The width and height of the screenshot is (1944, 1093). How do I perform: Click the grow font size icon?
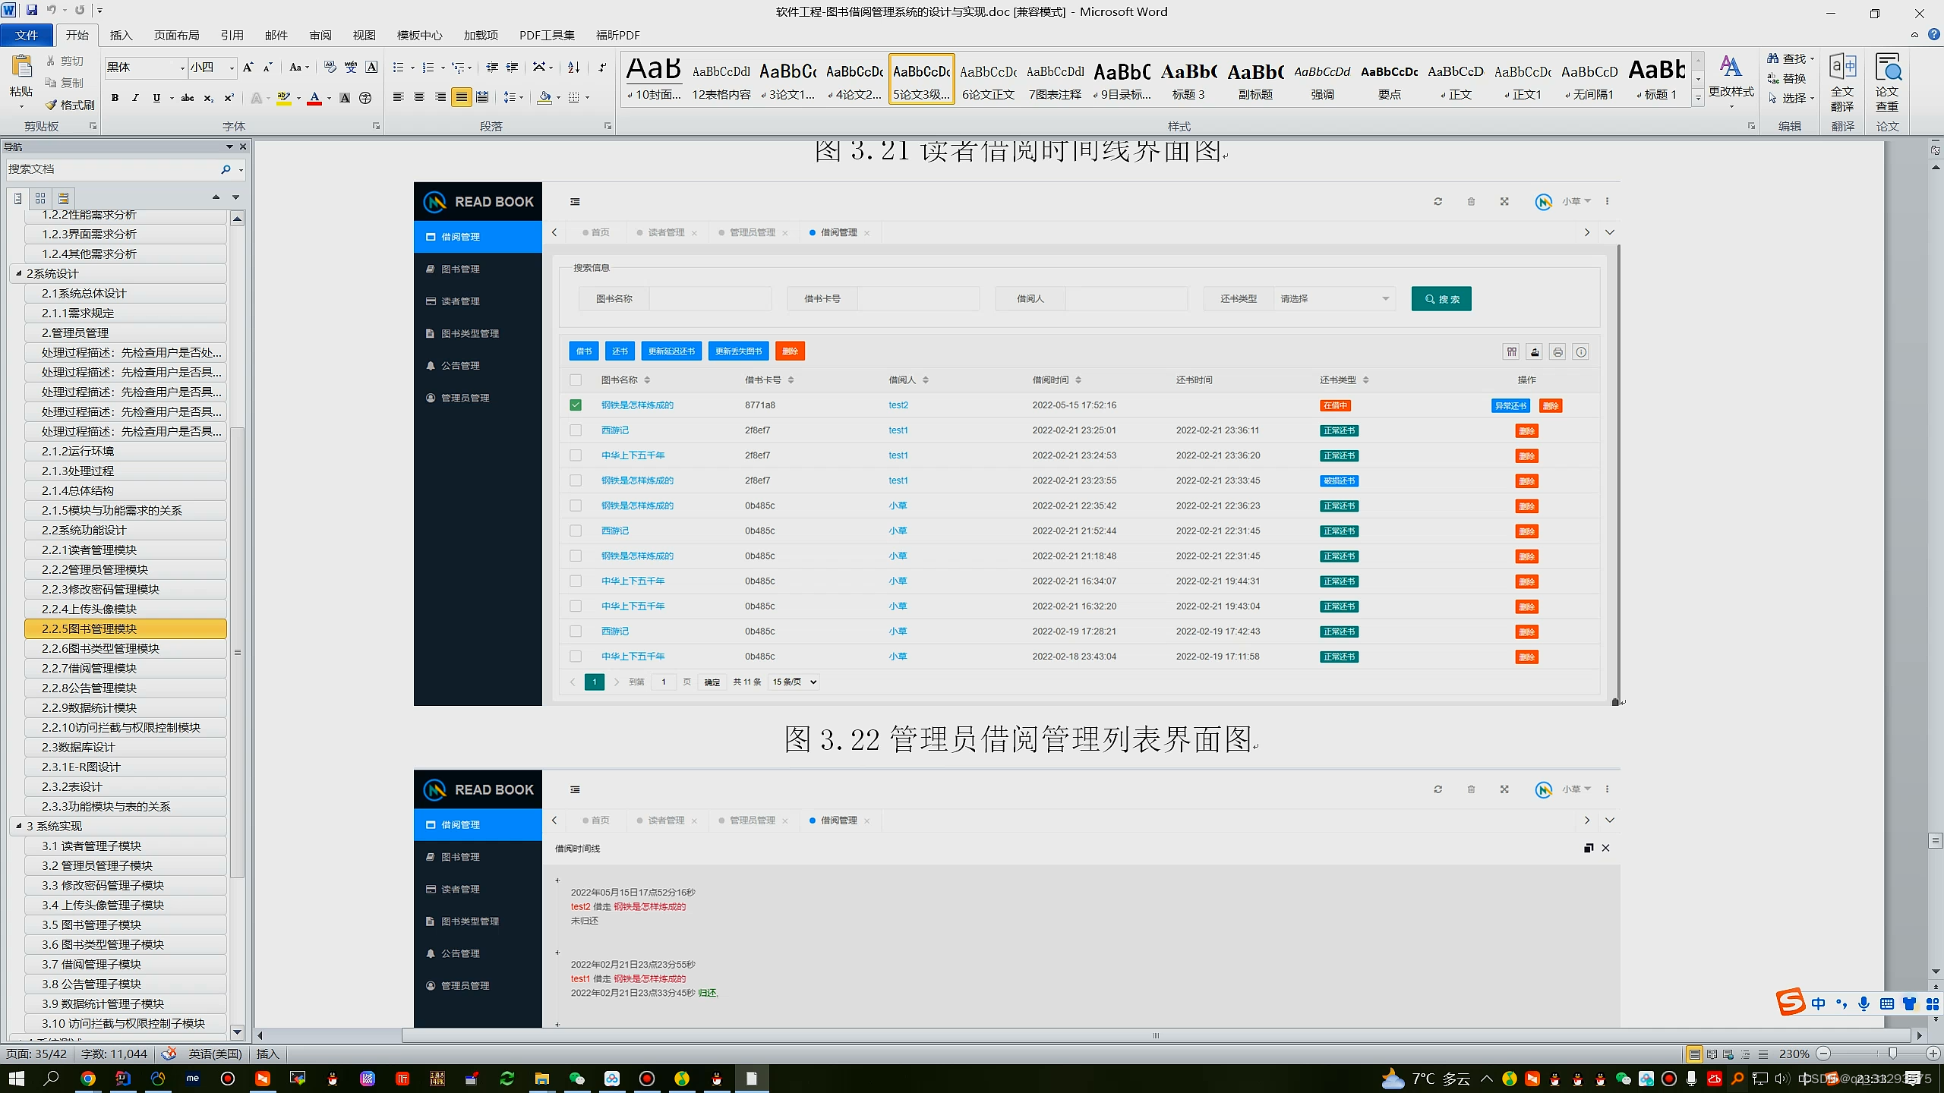[248, 68]
